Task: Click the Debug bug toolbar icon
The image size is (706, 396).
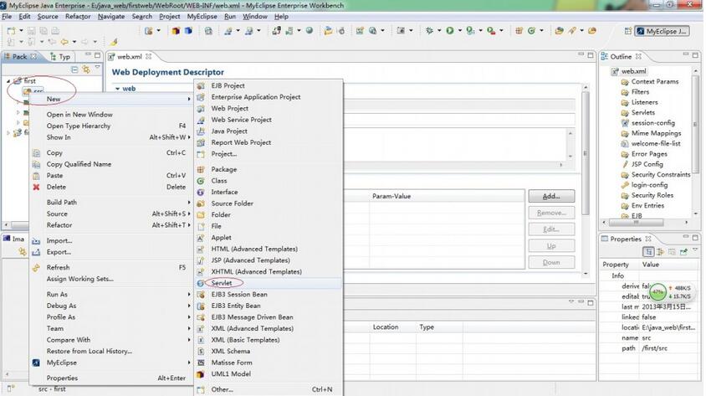Action: (x=429, y=31)
